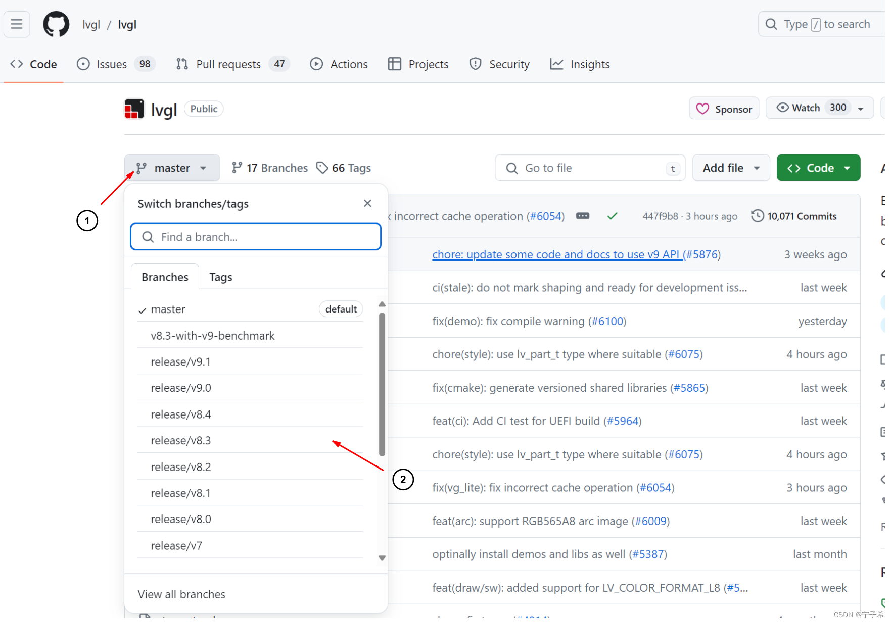892x623 pixels.
Task: Open the Issues tab
Action: click(x=116, y=64)
